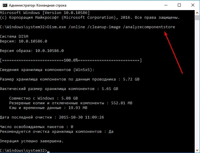Click the 'Система DISM' line
Image resolution: width=200 pixels, height=153 pixels.
click(14, 37)
